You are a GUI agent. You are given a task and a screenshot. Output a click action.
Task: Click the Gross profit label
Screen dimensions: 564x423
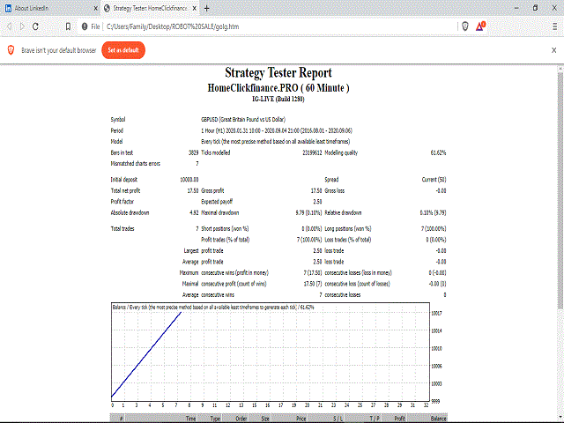pyautogui.click(x=212, y=190)
